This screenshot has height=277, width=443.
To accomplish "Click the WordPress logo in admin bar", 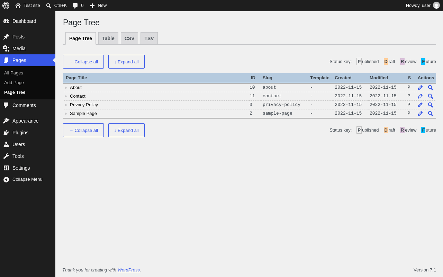I will (x=6, y=6).
